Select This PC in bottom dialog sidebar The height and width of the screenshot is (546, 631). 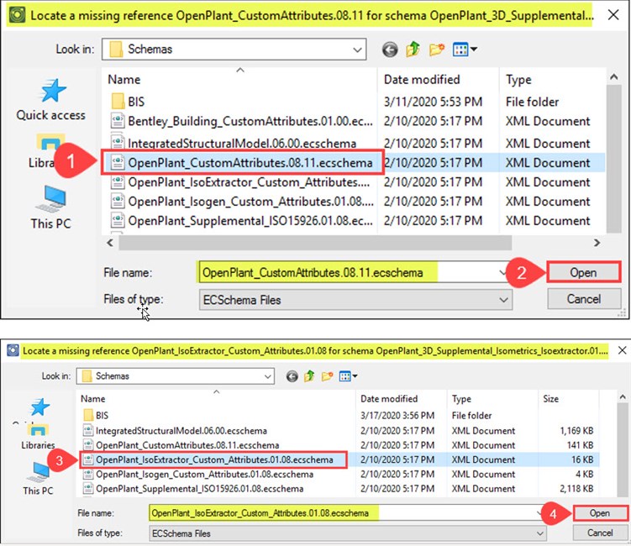tap(38, 479)
